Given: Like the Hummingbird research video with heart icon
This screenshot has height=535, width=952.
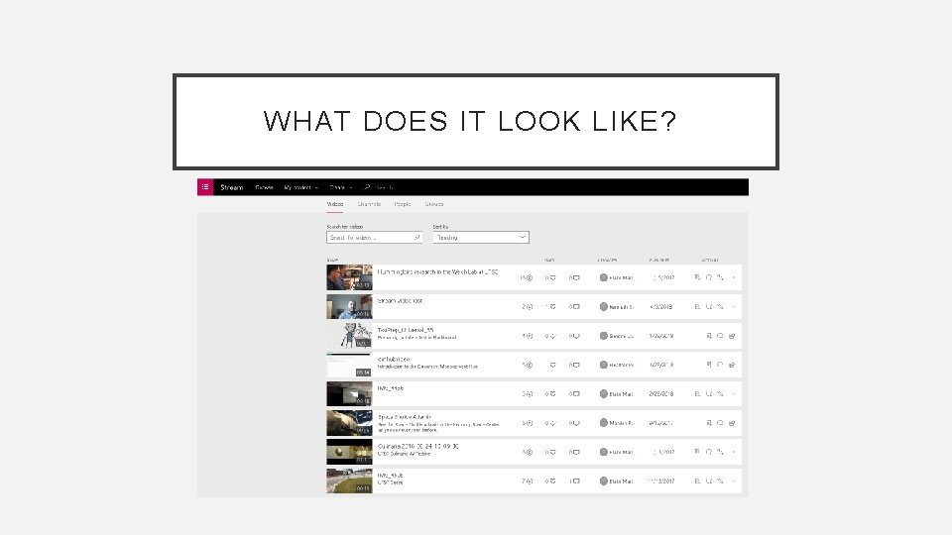Looking at the screenshot, I should (x=552, y=277).
